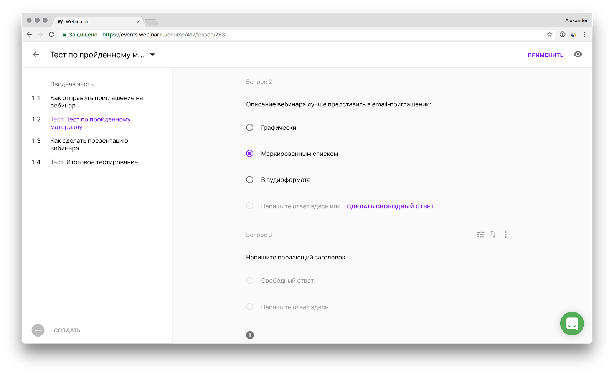This screenshot has width=614, height=375.
Task: Open the green chat support widget
Action: tap(571, 324)
